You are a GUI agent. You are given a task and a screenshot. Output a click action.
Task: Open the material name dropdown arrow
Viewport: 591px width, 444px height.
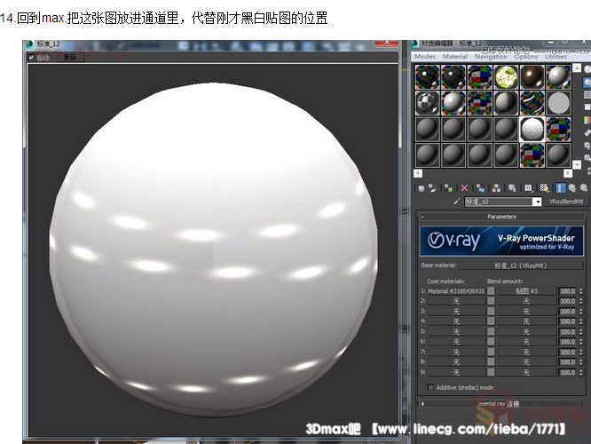(x=538, y=202)
